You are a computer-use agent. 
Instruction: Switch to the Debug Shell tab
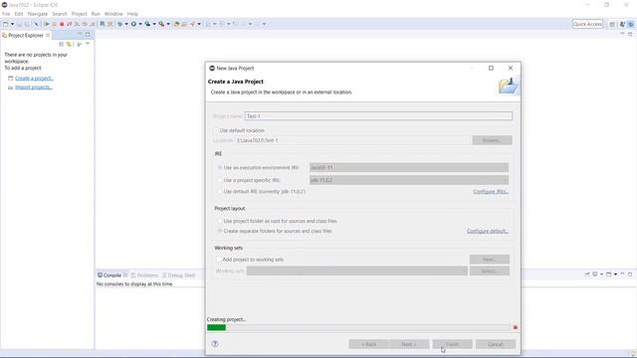tap(179, 275)
